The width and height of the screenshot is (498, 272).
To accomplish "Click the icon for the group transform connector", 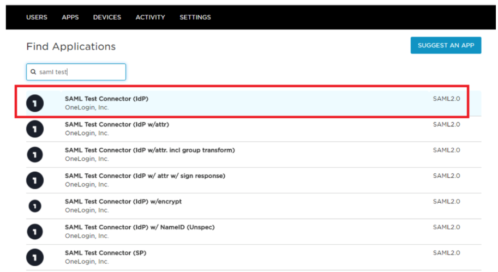I will point(35,154).
